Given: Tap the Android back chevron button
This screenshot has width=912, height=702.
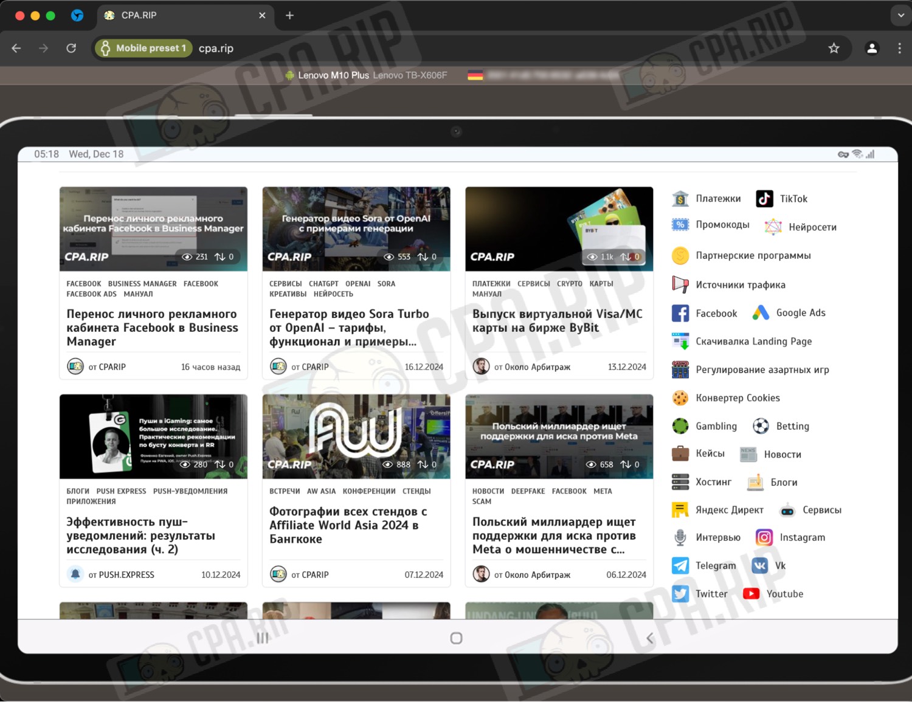Looking at the screenshot, I should 650,638.
